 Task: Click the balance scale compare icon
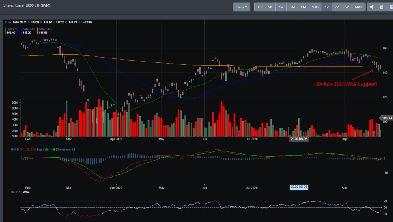[x=390, y=7]
